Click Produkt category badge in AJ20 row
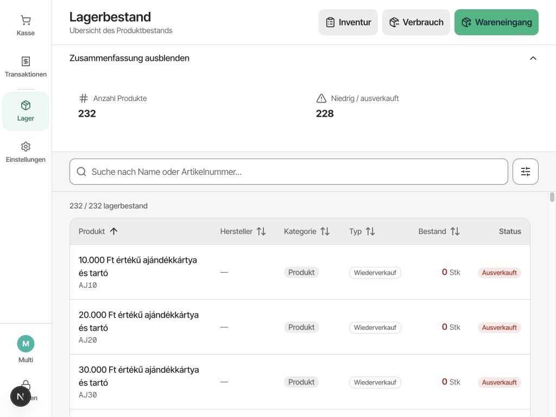The width and height of the screenshot is (556, 417). pos(301,327)
